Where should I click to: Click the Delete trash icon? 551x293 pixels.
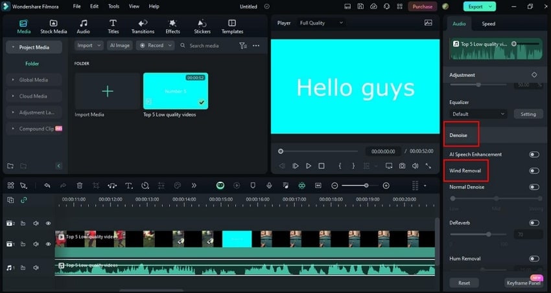point(80,186)
